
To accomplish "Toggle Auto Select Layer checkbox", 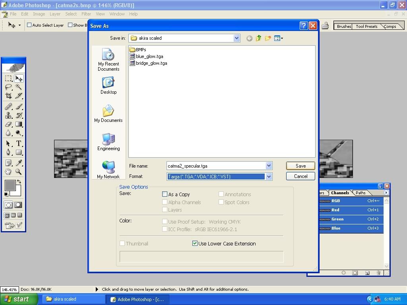I will click(29, 25).
